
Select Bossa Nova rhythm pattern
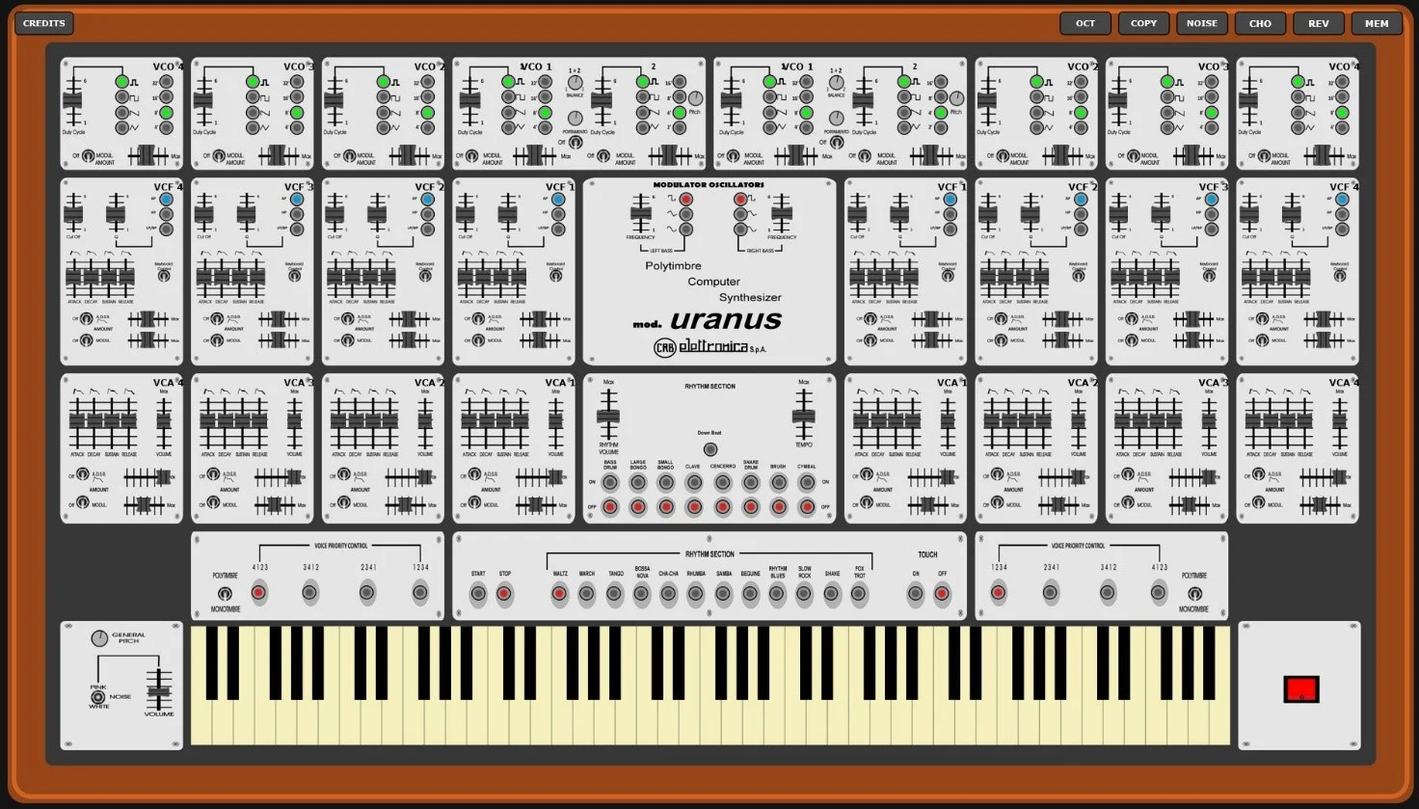pos(641,594)
